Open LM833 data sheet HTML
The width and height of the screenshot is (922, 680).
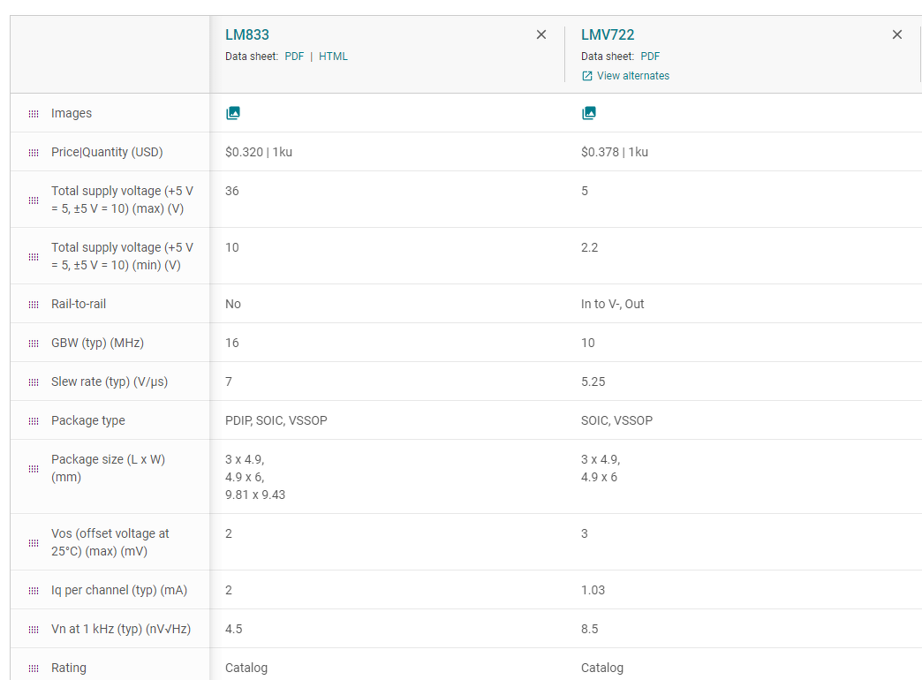(333, 57)
